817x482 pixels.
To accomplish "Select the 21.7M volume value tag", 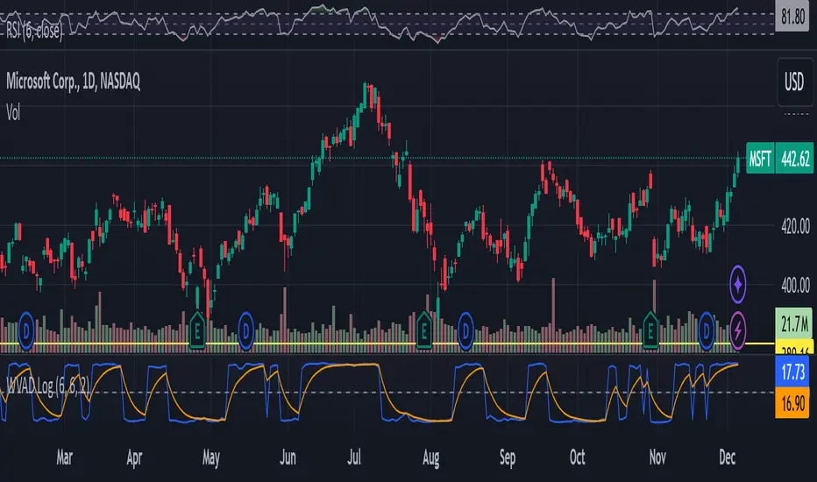I will click(794, 324).
